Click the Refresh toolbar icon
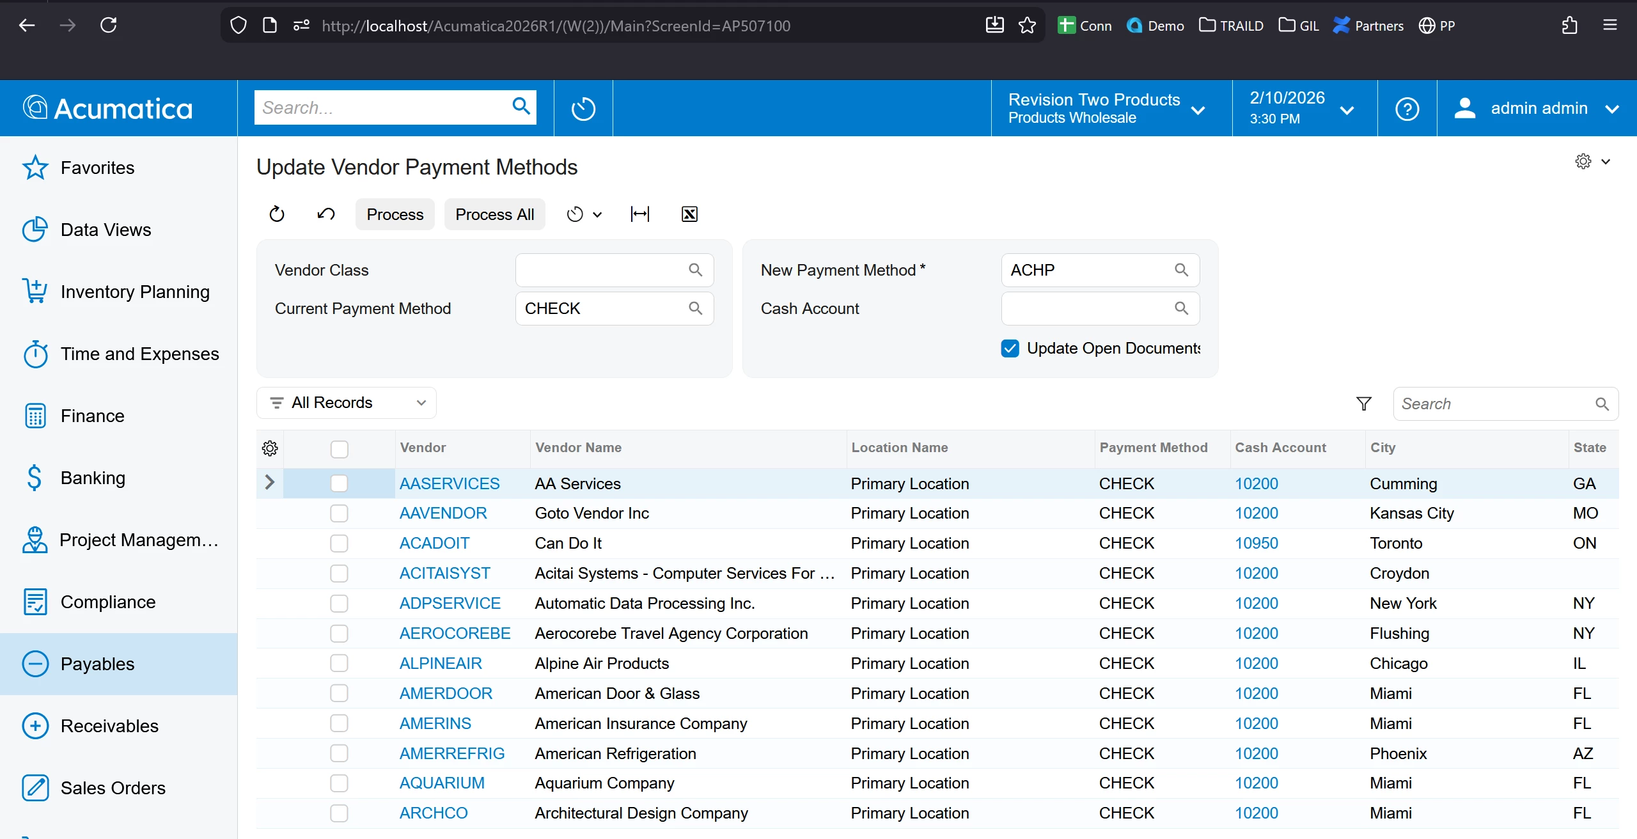 [277, 214]
